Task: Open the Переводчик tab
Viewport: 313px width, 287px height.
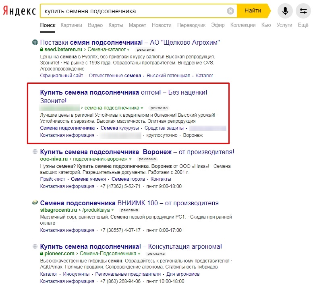Action: 191,25
